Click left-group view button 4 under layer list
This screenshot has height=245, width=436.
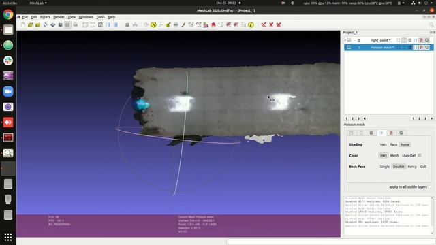tap(365, 118)
